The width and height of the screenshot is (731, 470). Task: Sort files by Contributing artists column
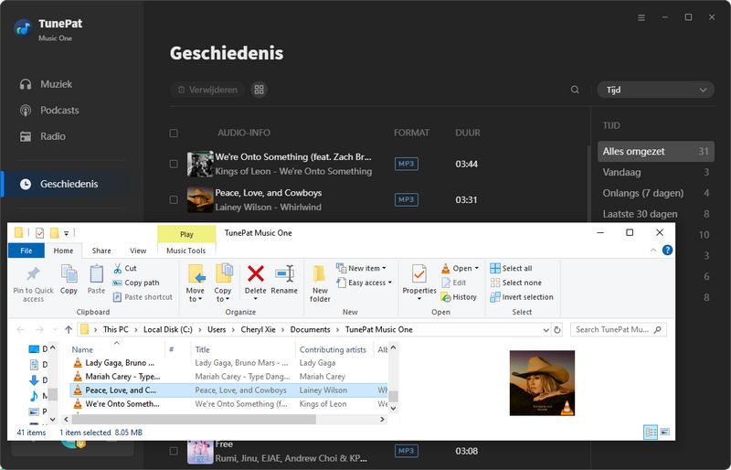(333, 349)
